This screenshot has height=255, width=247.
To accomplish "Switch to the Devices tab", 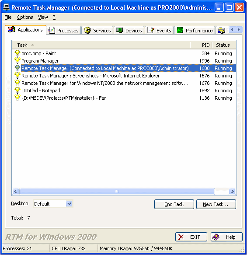I will coord(129,31).
